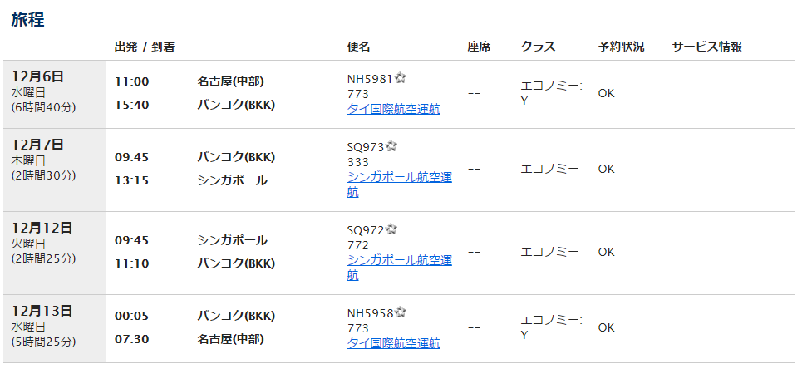This screenshot has height=369, width=802.
Task: Click the Star Alliance icon beside NH5981
Action: [401, 78]
